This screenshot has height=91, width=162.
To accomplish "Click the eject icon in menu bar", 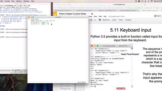I will tap(145, 1).
